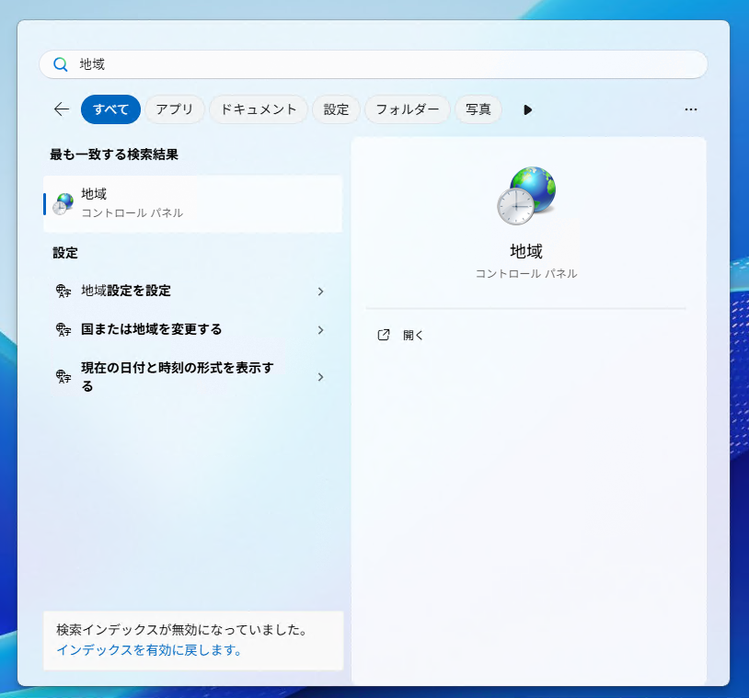The width and height of the screenshot is (749, 698).
Task: Expand the hidden filters with the right arrow
Action: [x=527, y=109]
